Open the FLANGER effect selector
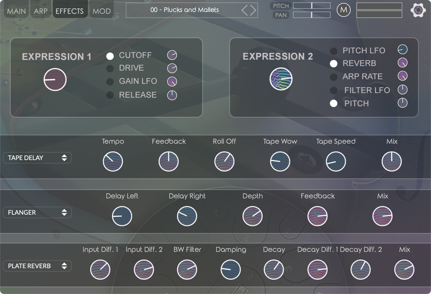The height and width of the screenshot is (294, 431). [37, 212]
